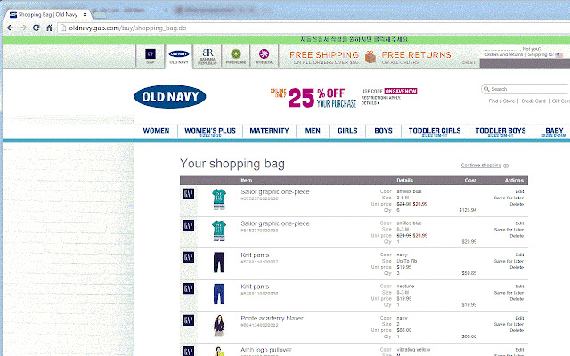
Task: Open the navy Knit pants thumbnail
Action: click(219, 263)
